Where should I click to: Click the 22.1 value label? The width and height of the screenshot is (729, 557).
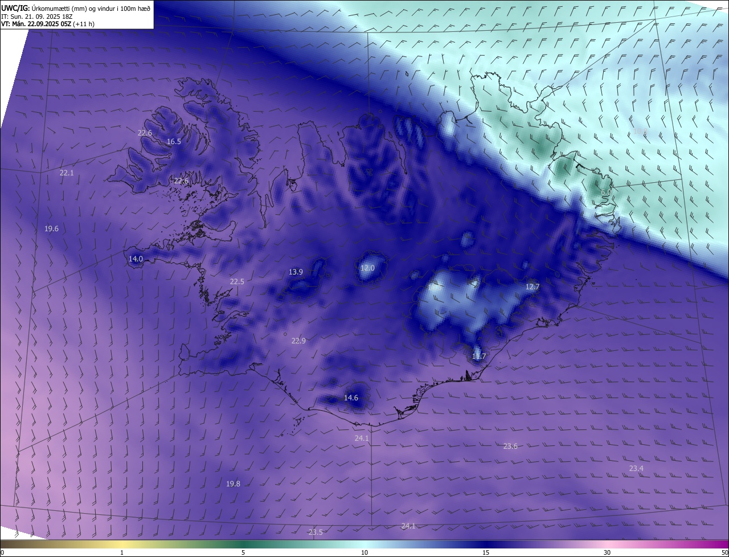[67, 173]
